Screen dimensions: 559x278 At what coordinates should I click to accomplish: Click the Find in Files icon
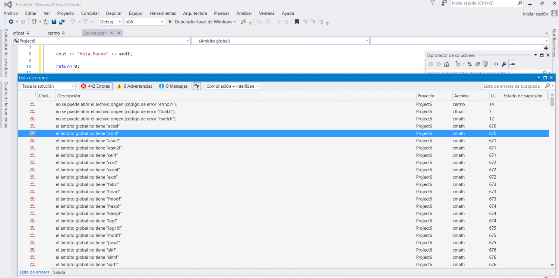click(x=243, y=22)
